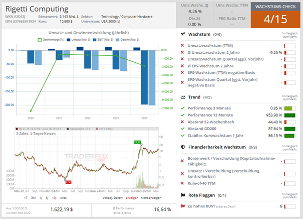
Task: Click the 1.622,19 $ amount
Action: pos(62,209)
